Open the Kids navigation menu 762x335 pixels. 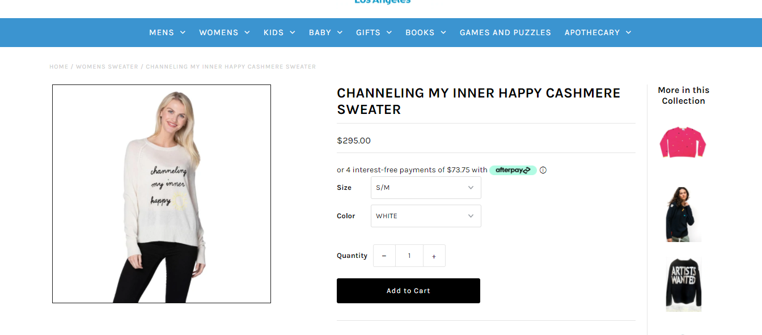click(280, 32)
